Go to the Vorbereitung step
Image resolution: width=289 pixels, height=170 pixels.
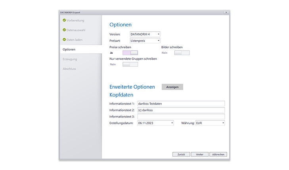[75, 21]
